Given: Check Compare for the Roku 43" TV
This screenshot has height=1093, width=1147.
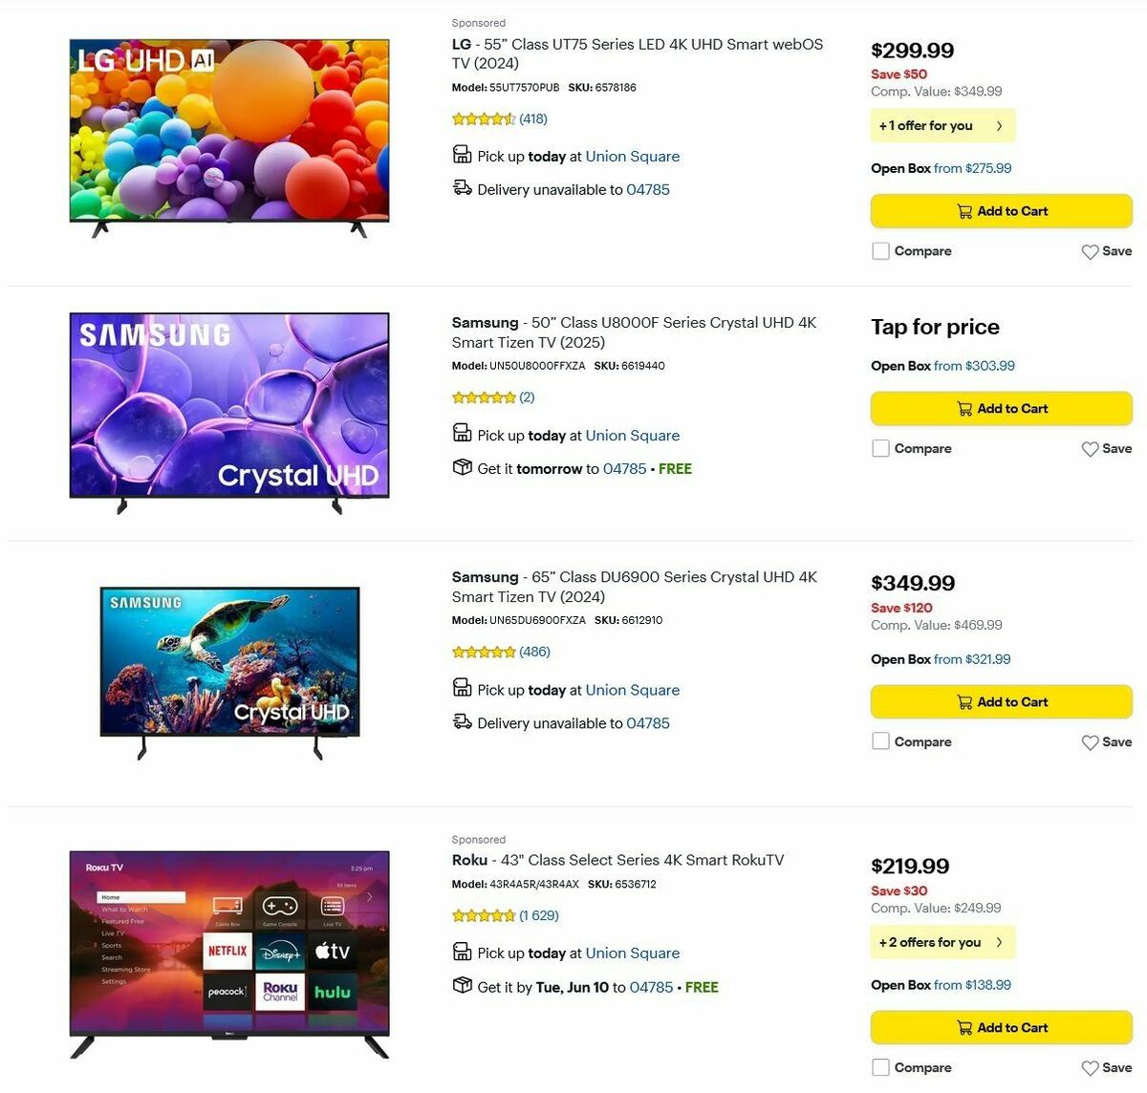Looking at the screenshot, I should point(880,1067).
